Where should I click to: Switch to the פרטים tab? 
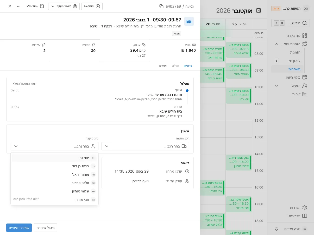(188, 66)
